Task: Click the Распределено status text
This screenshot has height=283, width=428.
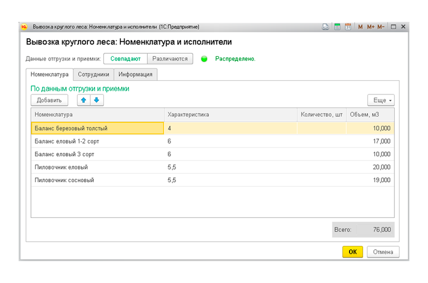Action: [235, 59]
